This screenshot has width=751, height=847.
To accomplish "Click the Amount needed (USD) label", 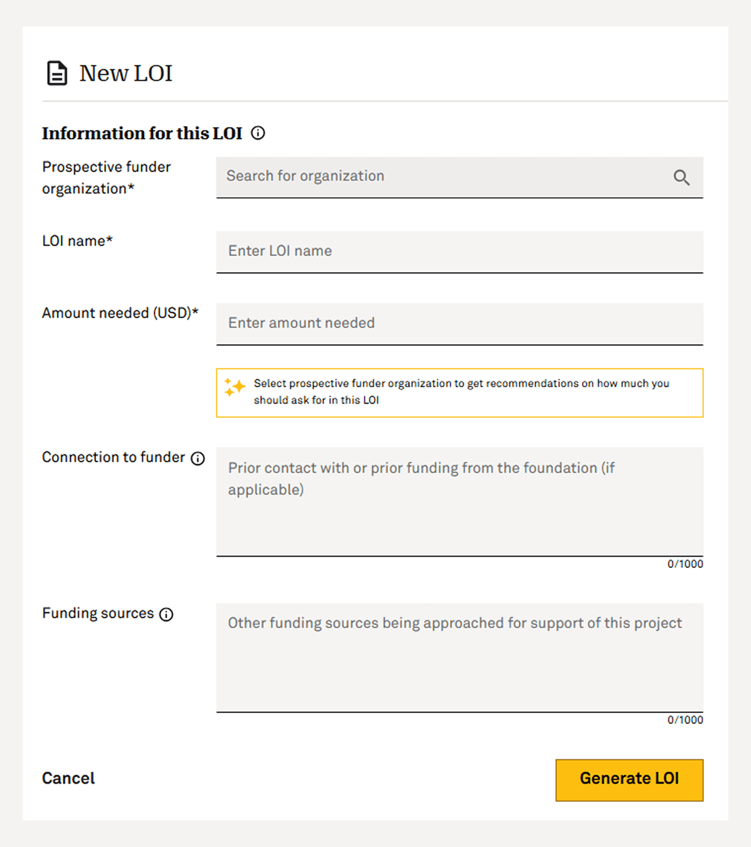I will (120, 313).
